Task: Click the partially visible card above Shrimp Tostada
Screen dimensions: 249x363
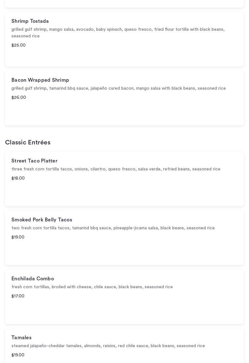Action: [x=124, y=3]
